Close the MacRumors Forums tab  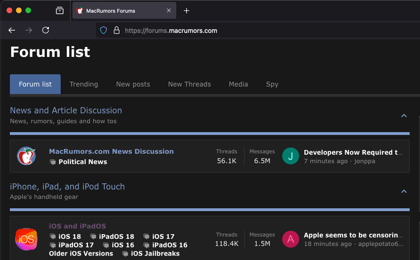point(169,10)
